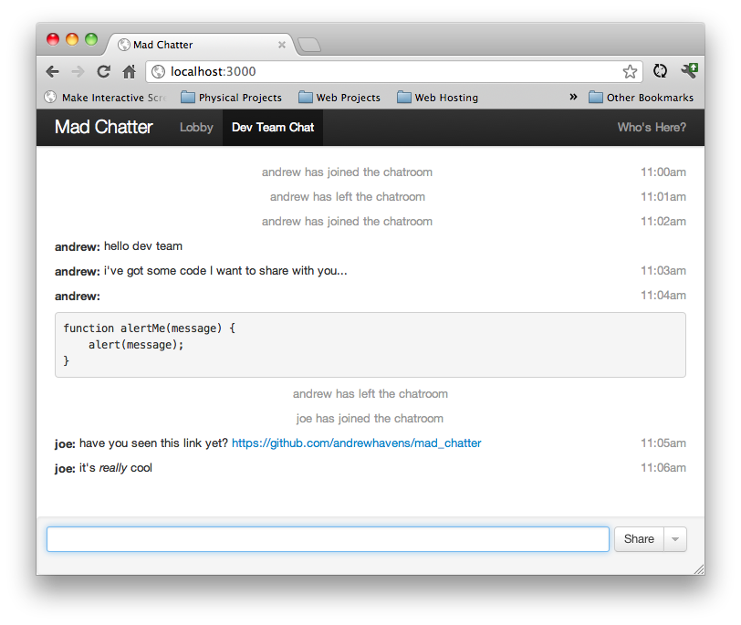This screenshot has height=625, width=741.
Task: Open the Who's Here? menu
Action: [x=652, y=128]
